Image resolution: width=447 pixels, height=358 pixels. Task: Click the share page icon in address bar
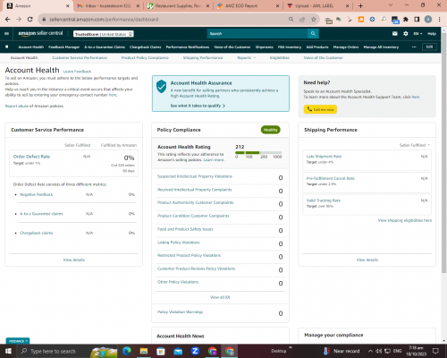click(x=302, y=20)
